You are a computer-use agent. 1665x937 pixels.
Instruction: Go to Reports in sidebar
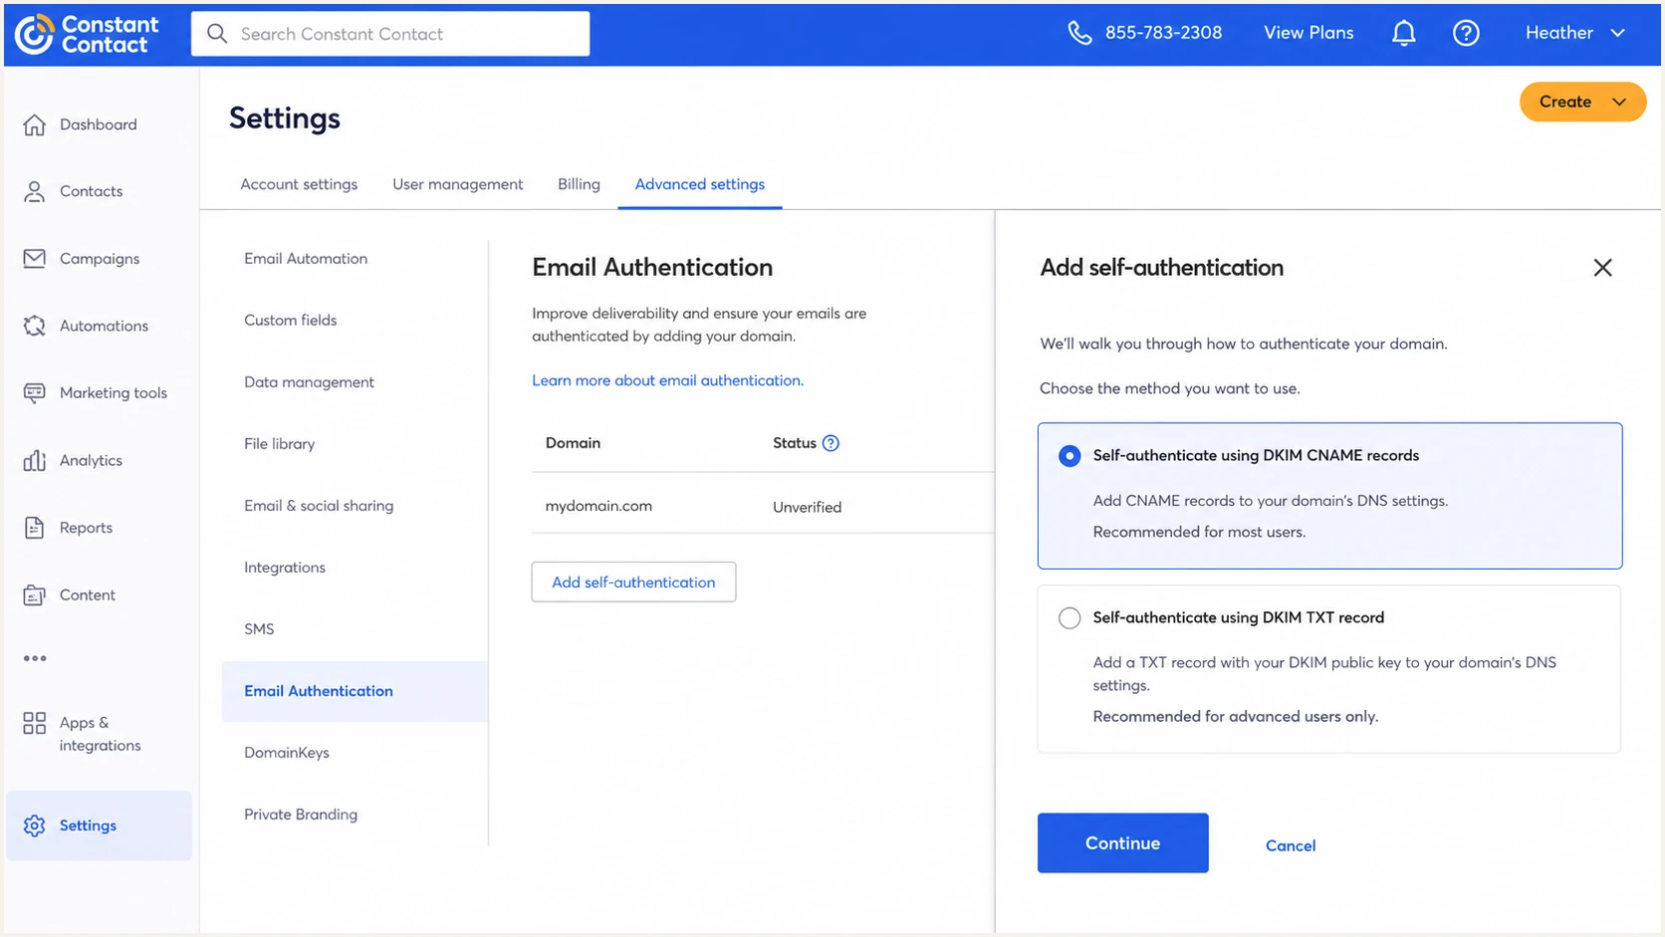[86, 528]
